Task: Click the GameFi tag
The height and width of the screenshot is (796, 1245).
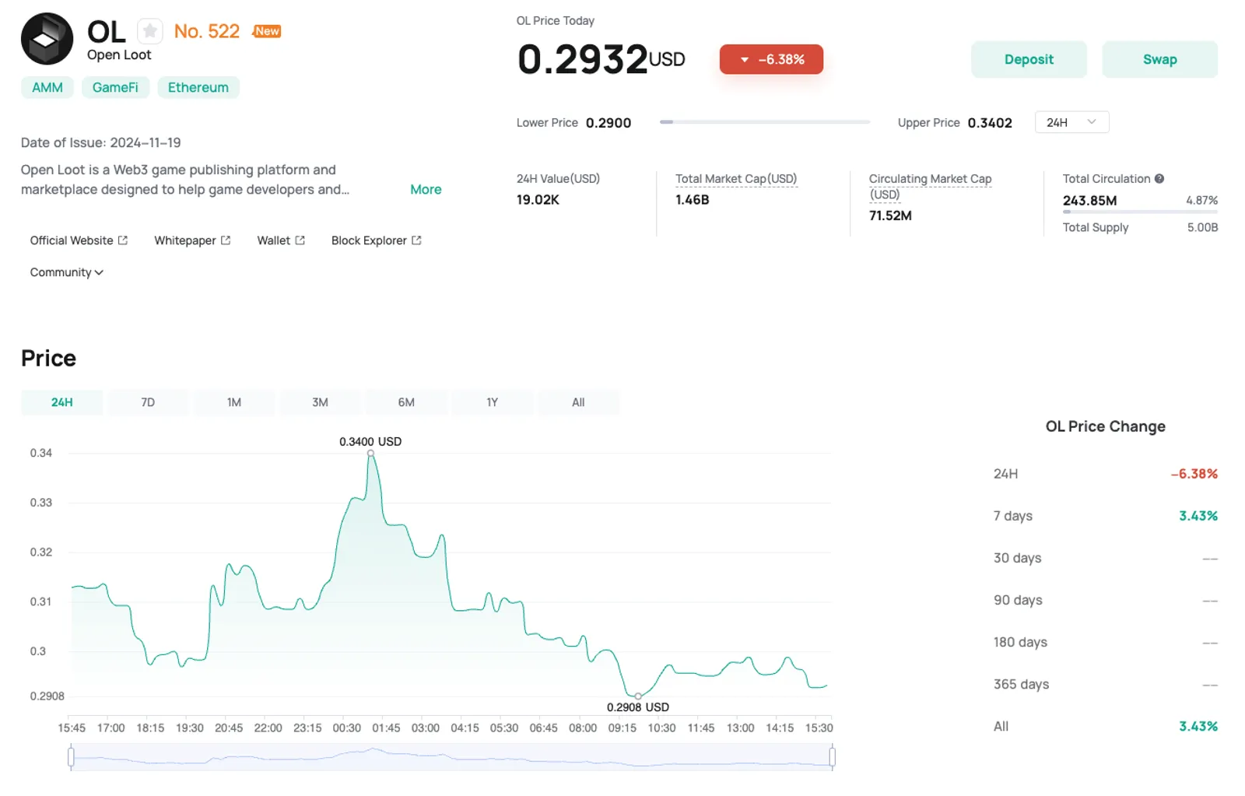Action: [115, 87]
